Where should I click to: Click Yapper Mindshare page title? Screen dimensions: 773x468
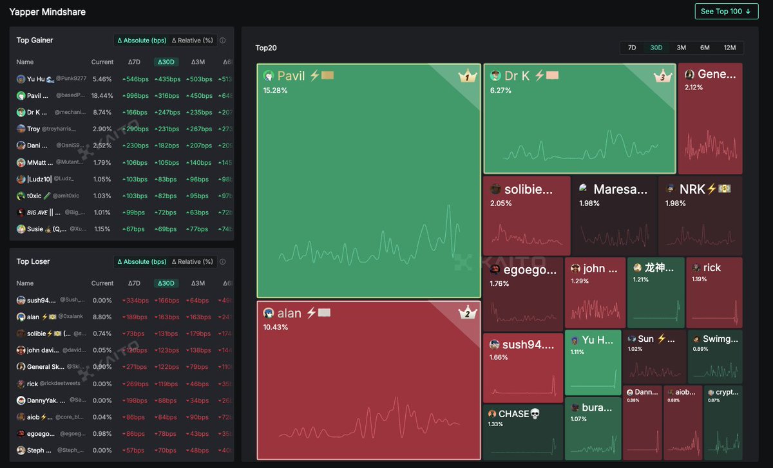click(x=47, y=12)
